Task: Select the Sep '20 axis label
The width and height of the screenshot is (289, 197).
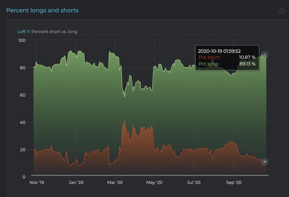Action: click(x=234, y=182)
